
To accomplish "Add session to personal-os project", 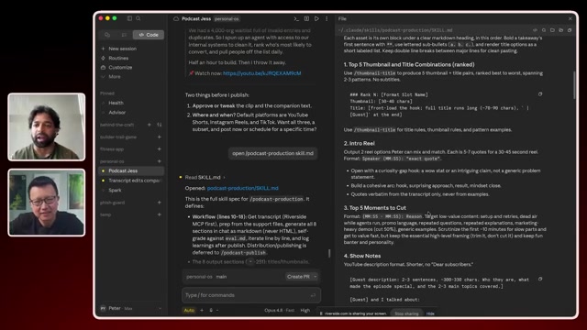I will 159,161.
